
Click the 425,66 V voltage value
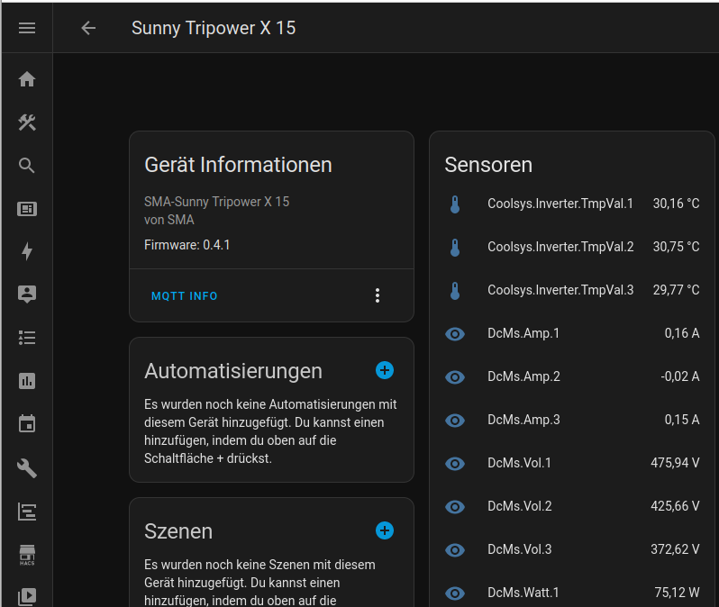[675, 506]
